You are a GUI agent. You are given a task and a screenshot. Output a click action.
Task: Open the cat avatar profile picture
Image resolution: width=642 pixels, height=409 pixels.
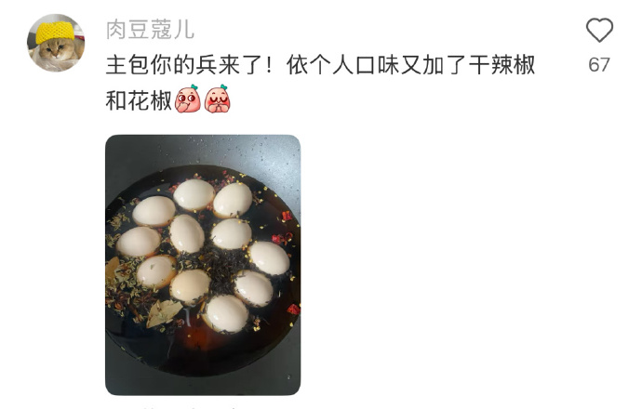pos(56,43)
